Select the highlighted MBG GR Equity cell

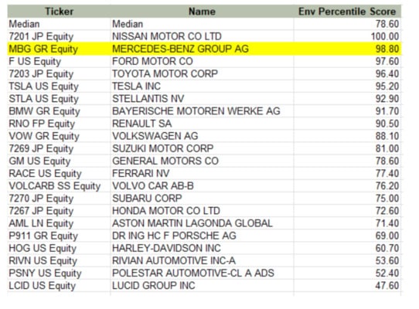click(59, 49)
